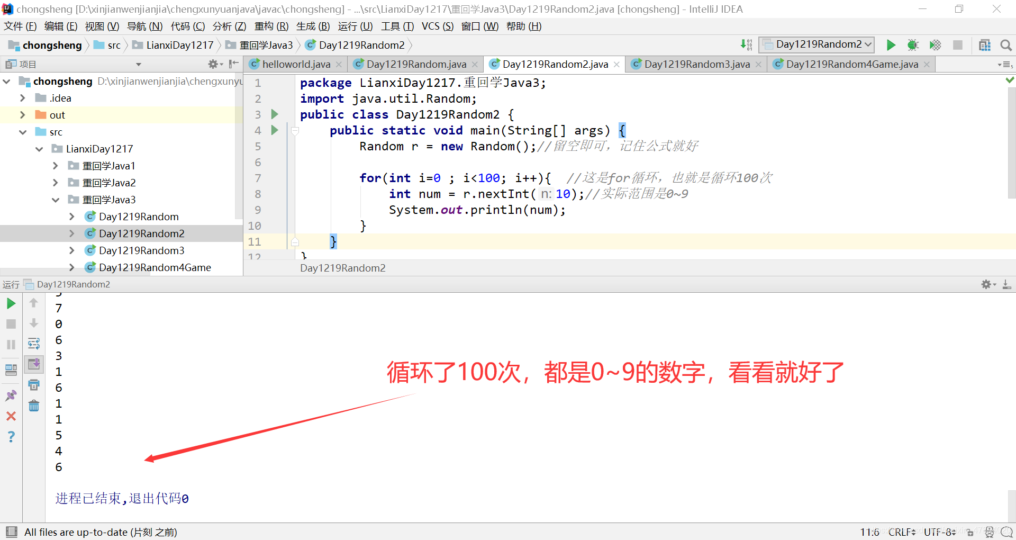Open the 运行(U) menu
The height and width of the screenshot is (540, 1016).
click(355, 26)
